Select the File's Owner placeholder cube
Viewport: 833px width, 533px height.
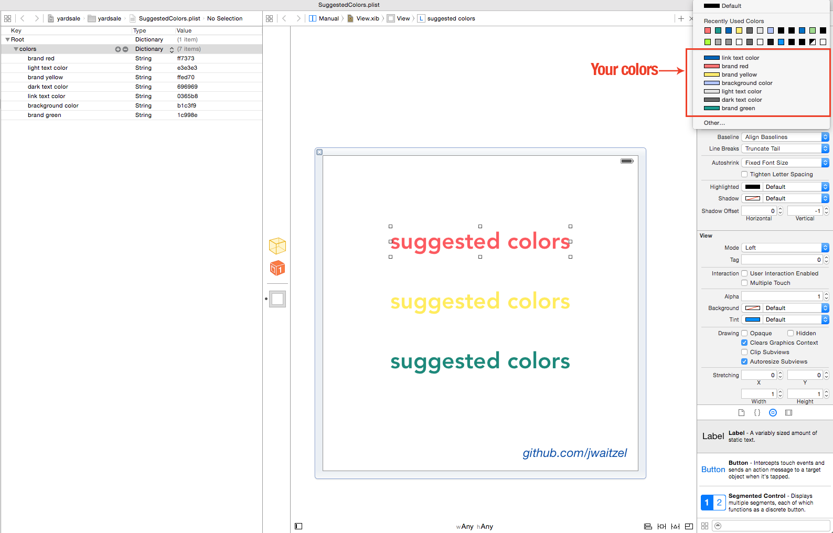tap(277, 246)
